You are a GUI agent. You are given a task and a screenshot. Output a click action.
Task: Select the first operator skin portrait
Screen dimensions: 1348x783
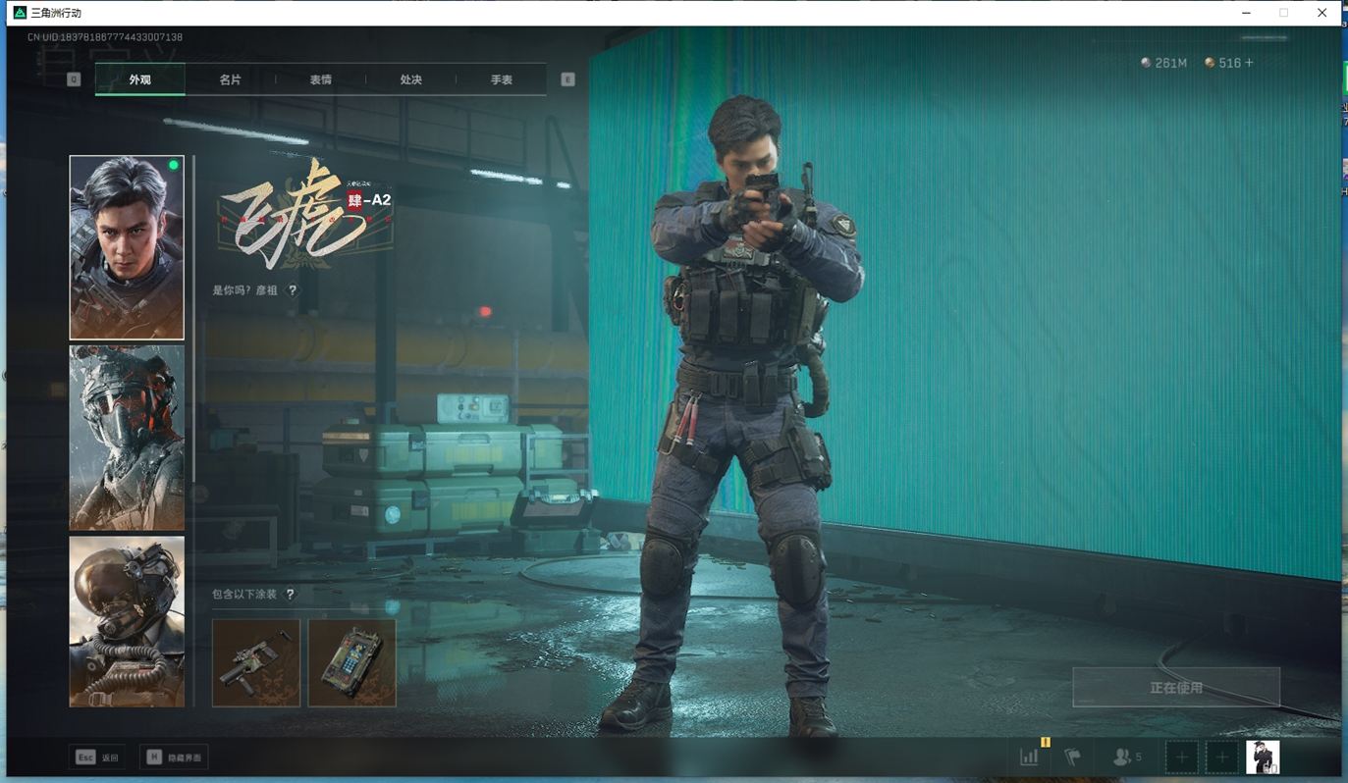click(x=127, y=247)
